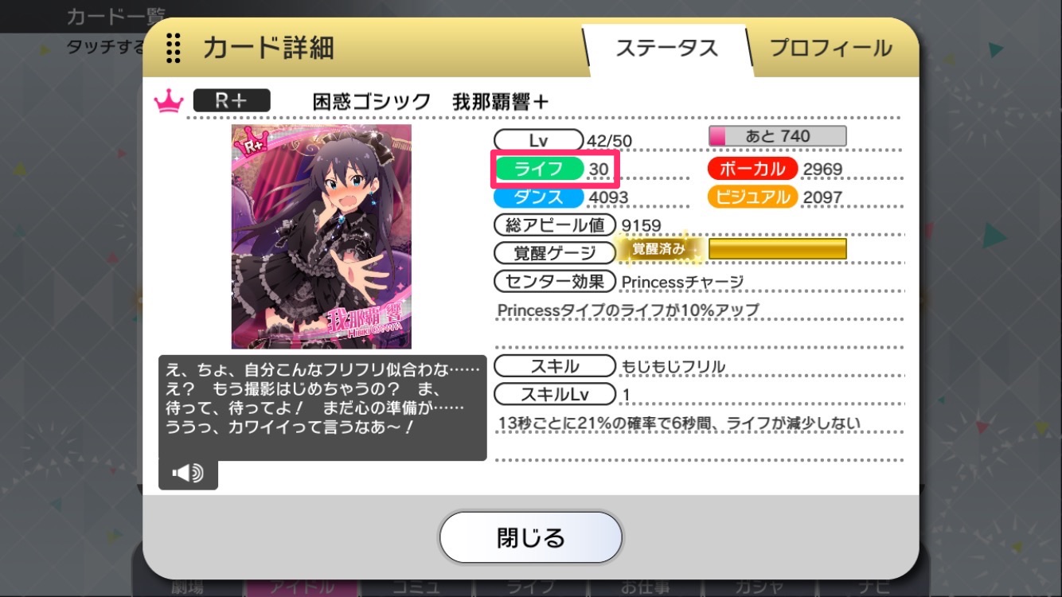
Task: Tap the character quote text box
Action: 322,408
